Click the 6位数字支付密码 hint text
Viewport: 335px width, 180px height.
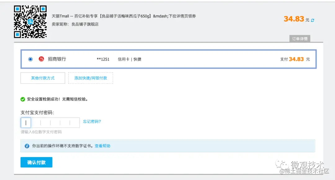41,132
